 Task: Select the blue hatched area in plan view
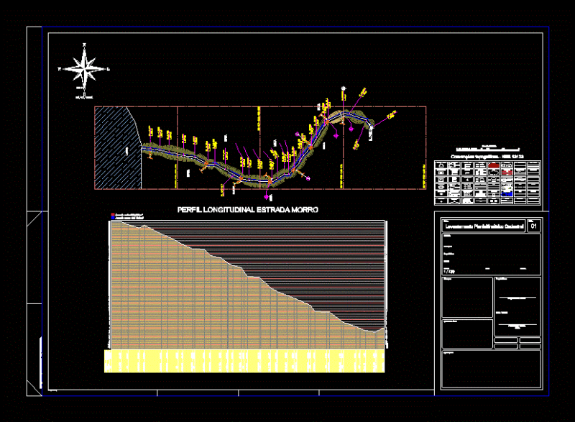(117, 148)
